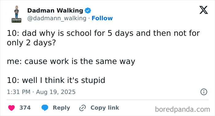
Task: Select the Reply label
Action: (61, 108)
